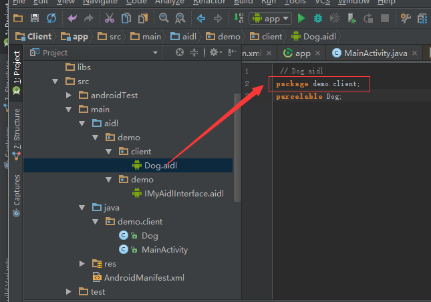Click the Project panel vertical scrollbar
The width and height of the screenshot is (431, 302).
(237, 147)
